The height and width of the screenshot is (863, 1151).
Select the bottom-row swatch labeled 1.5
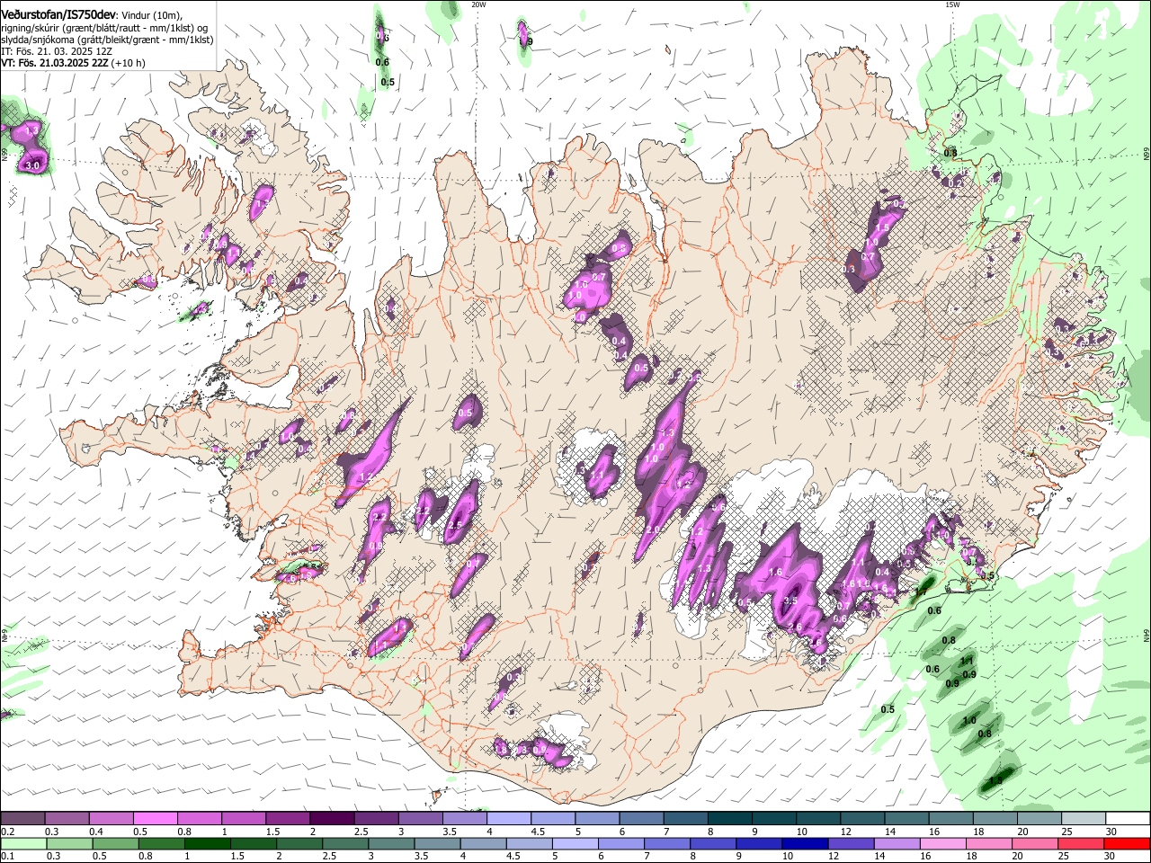click(x=253, y=843)
